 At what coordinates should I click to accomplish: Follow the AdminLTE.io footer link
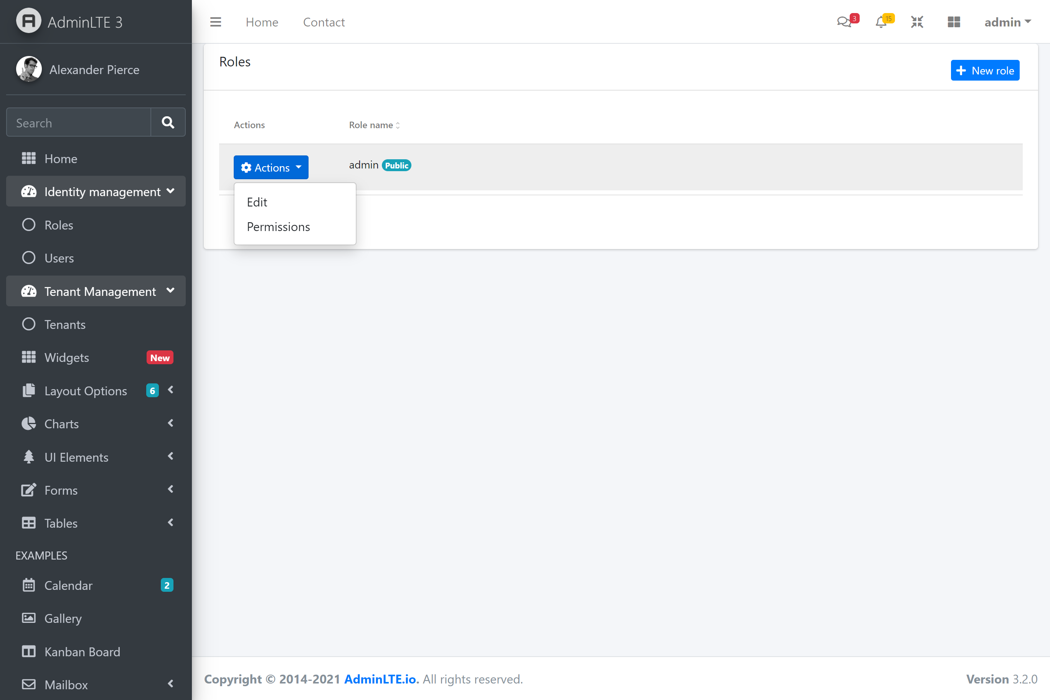click(x=380, y=679)
